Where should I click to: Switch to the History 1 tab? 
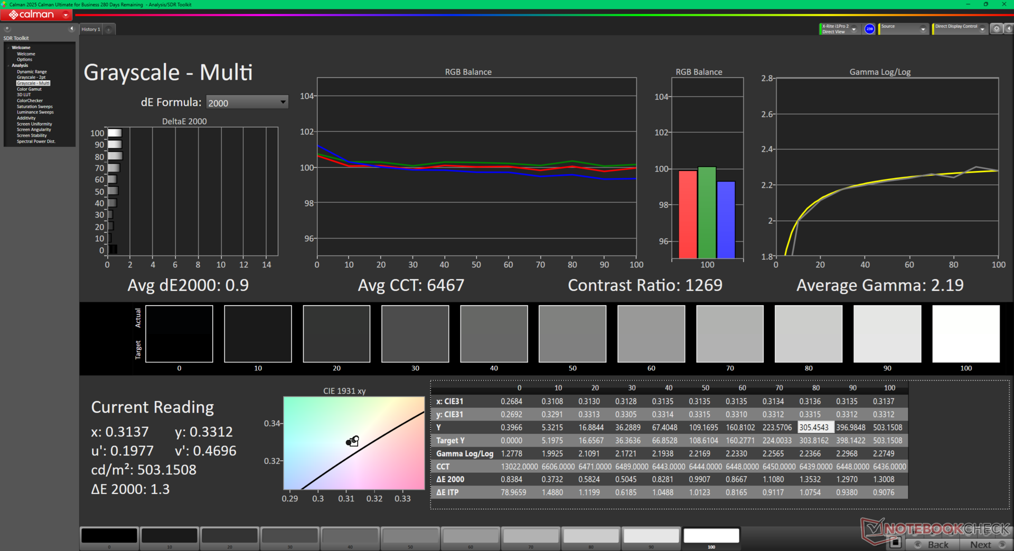tap(91, 30)
